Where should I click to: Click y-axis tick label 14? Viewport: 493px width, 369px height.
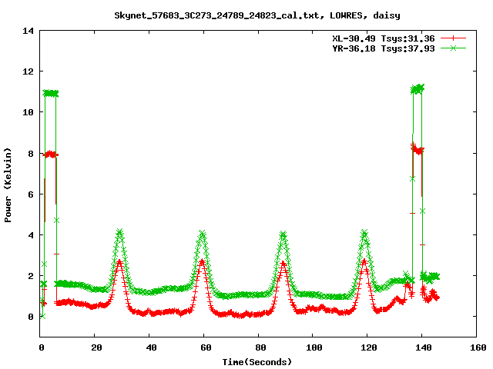[28, 31]
